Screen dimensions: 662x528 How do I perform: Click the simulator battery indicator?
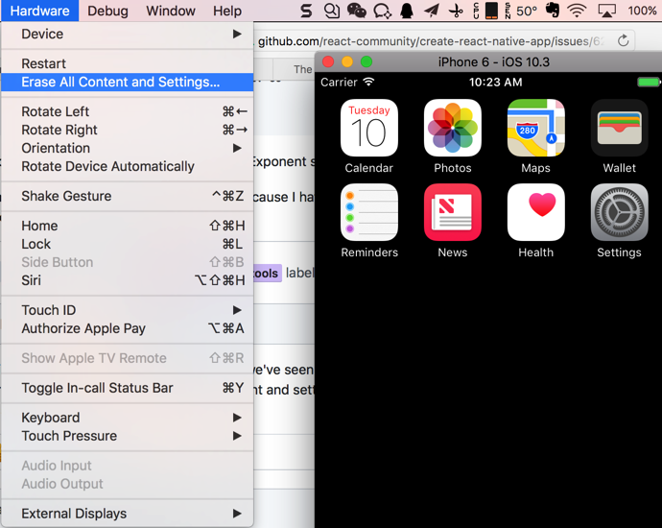(649, 82)
